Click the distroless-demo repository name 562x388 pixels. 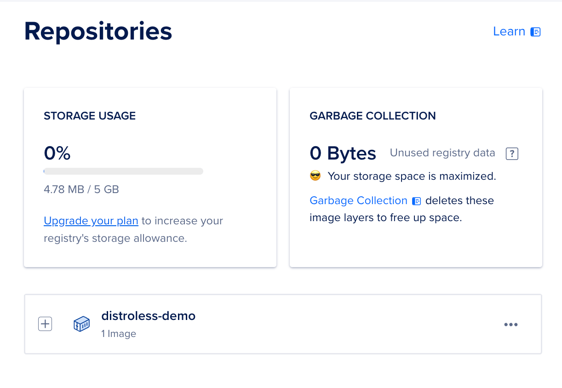tap(149, 316)
